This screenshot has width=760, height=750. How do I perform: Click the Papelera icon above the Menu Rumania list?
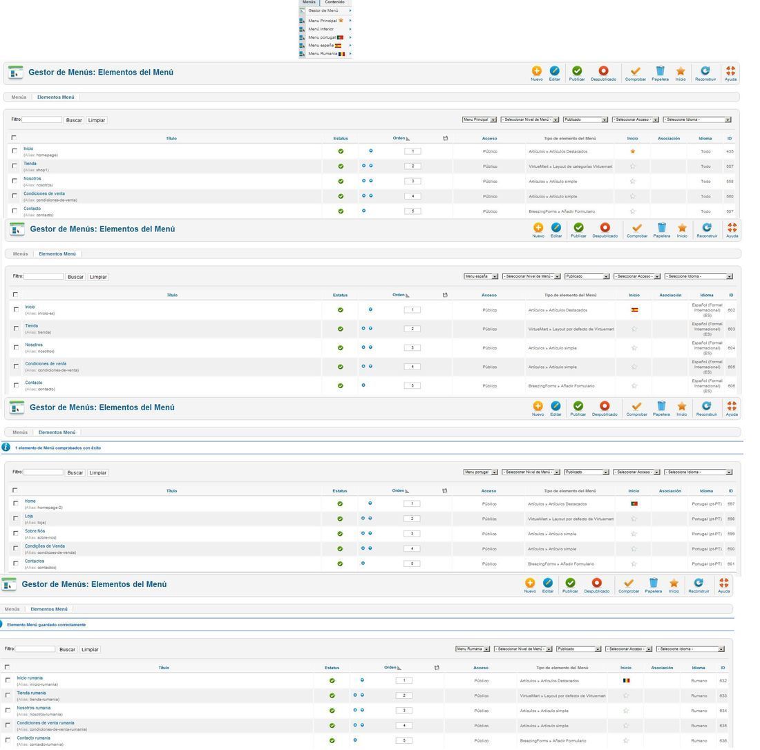point(654,583)
